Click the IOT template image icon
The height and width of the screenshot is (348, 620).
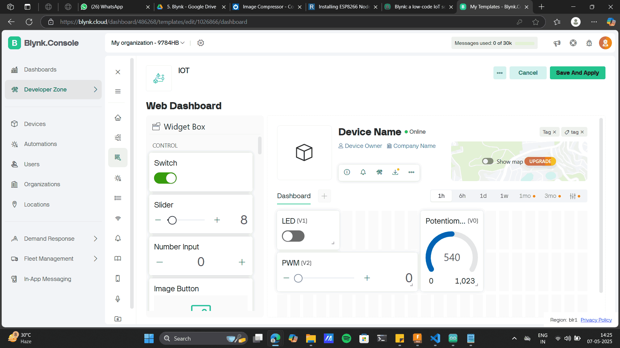(x=159, y=78)
